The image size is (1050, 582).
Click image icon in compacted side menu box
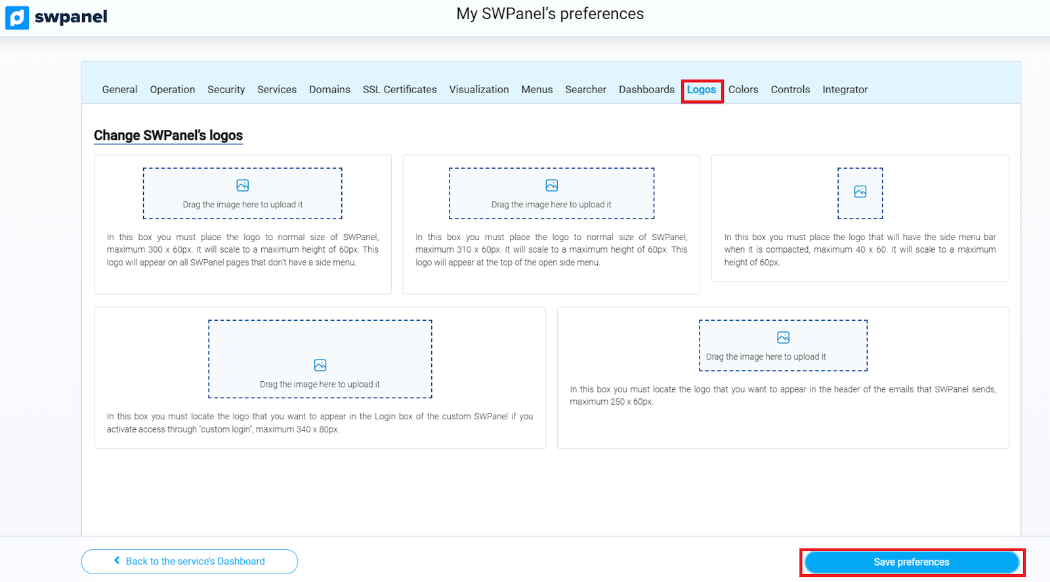860,192
